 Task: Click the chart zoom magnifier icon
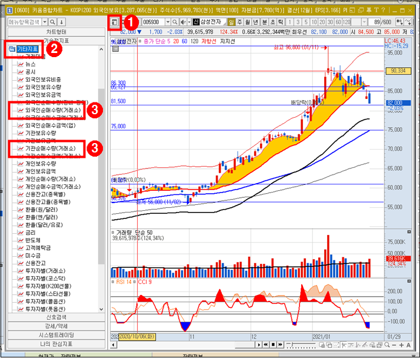pos(387,345)
